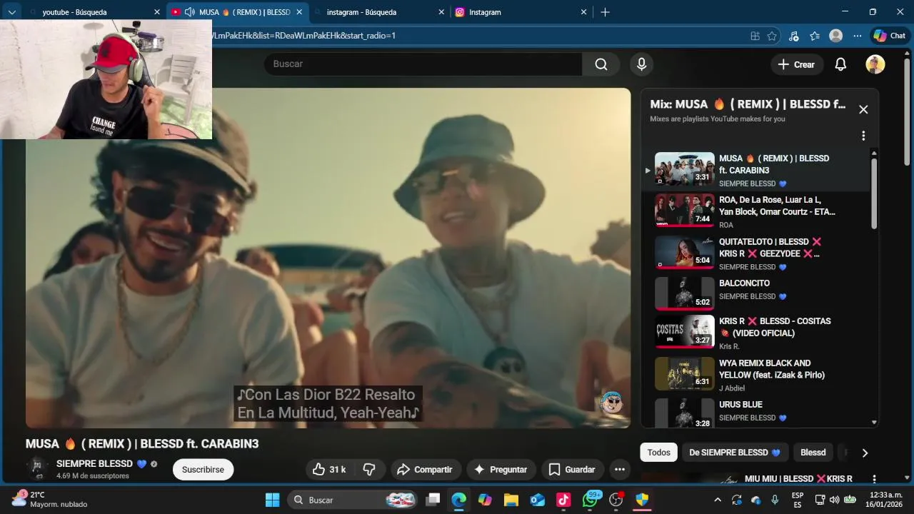
Task: Play URUS BLUE playlist item
Action: [757, 413]
